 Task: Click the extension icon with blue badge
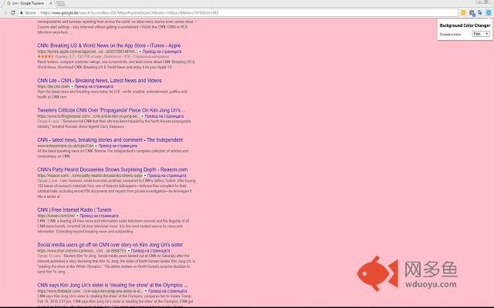472,12
